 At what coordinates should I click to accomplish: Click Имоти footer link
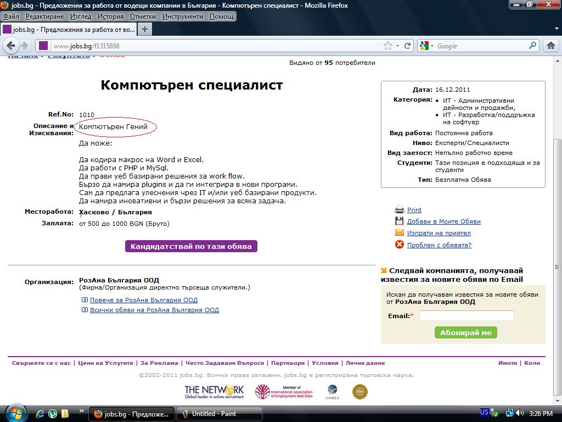(x=508, y=363)
